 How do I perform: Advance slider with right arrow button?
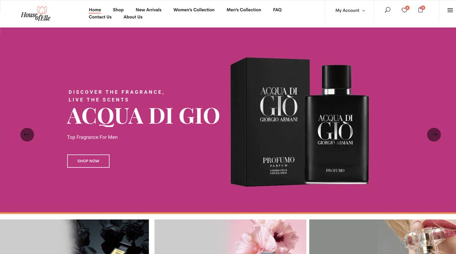click(x=434, y=135)
